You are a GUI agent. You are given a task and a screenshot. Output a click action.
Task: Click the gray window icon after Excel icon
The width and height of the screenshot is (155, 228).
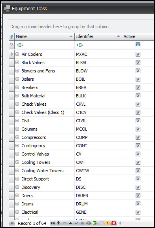point(101,223)
